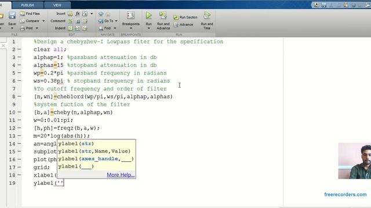
Task: Toggle breakpoint dash on line 4
Action: tap(19, 65)
